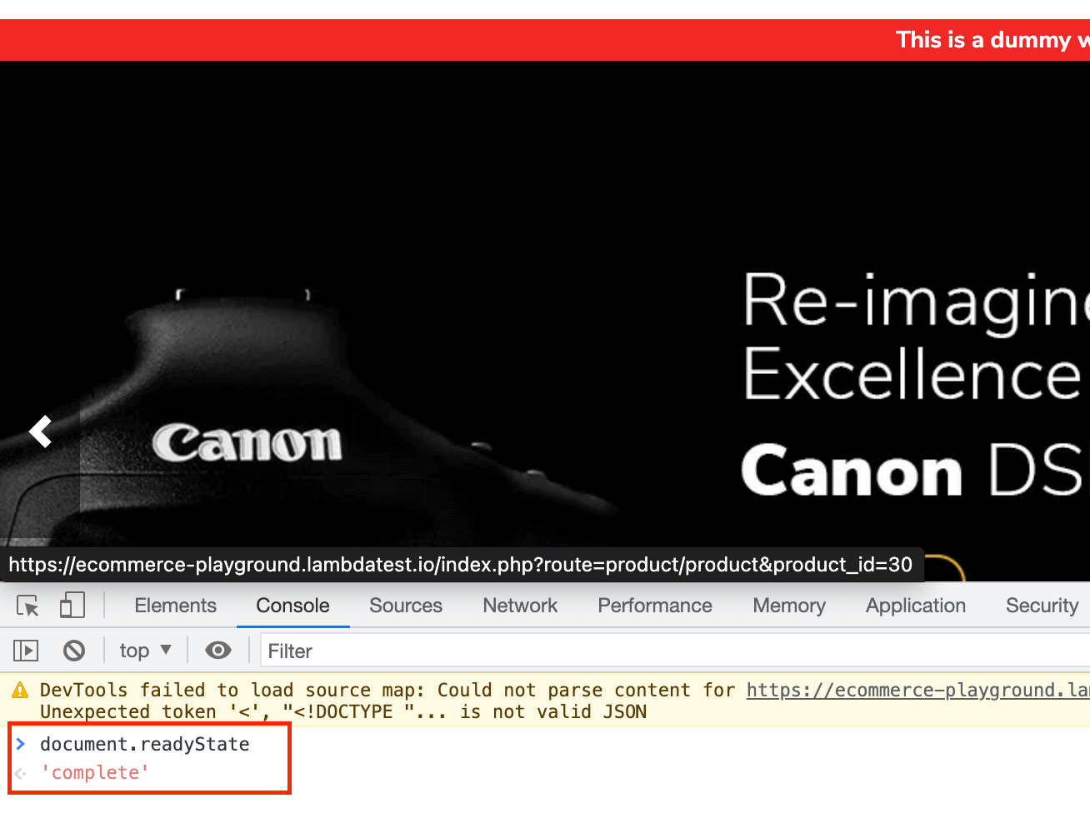Go to the Performance tab
The image size is (1090, 833).
pyautogui.click(x=655, y=606)
